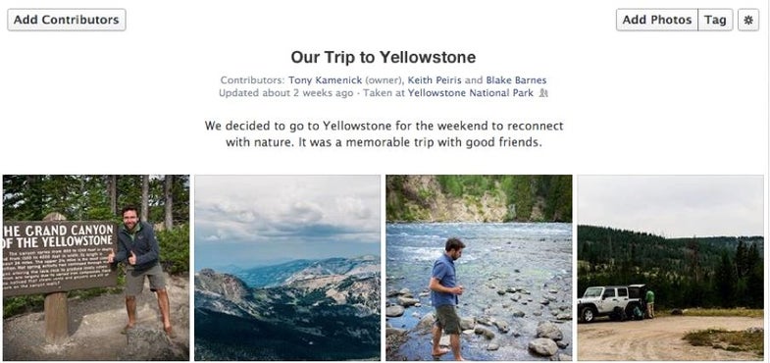The width and height of the screenshot is (770, 363).
Task: Open the Grand Canyon sign photo
Action: [96, 268]
